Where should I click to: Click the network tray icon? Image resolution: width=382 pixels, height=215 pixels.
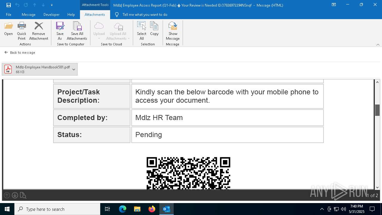tap(336, 209)
